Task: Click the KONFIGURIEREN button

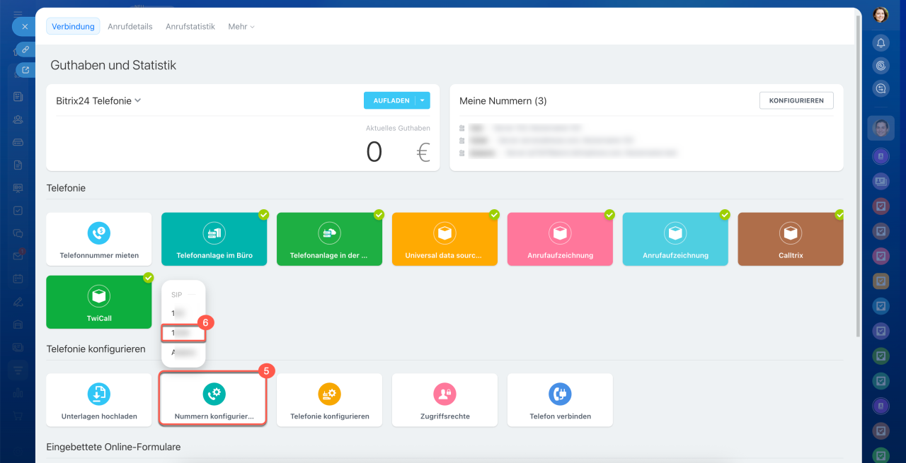Action: [796, 100]
